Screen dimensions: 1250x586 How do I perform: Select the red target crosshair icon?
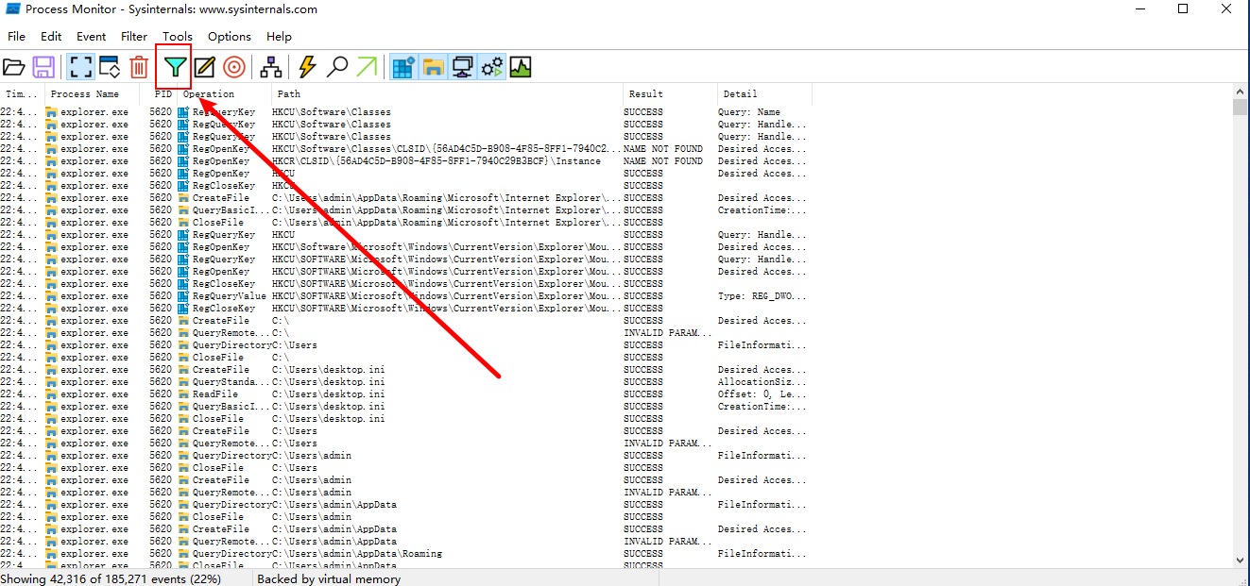click(x=234, y=67)
